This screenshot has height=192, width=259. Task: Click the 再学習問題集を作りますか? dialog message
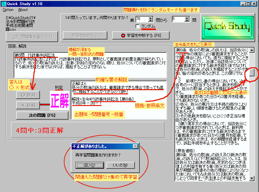[98, 155]
